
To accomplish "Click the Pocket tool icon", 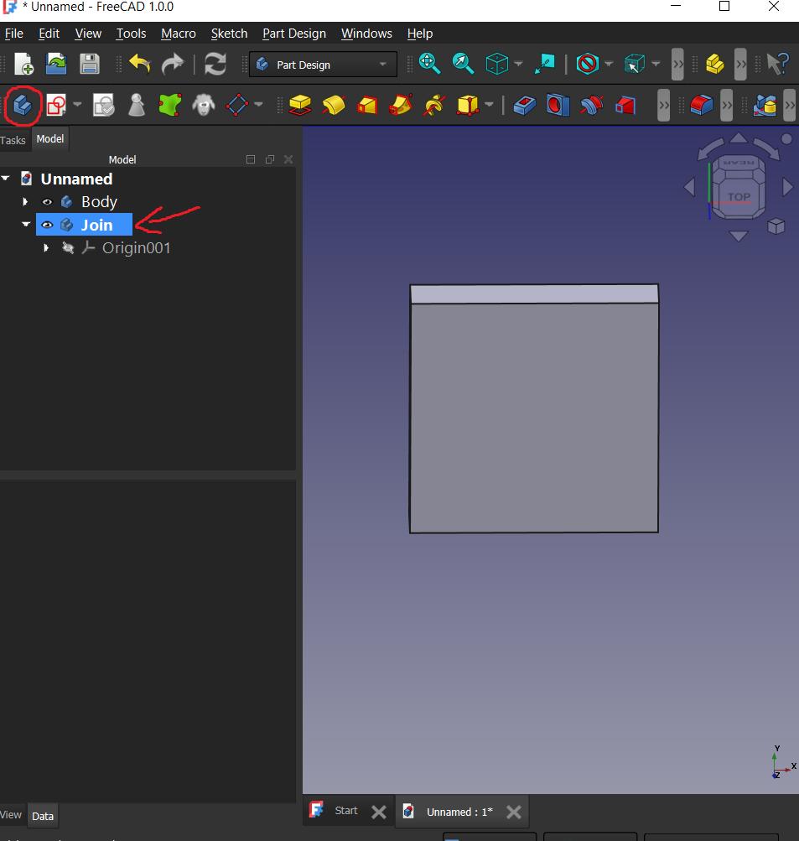I will (x=524, y=106).
